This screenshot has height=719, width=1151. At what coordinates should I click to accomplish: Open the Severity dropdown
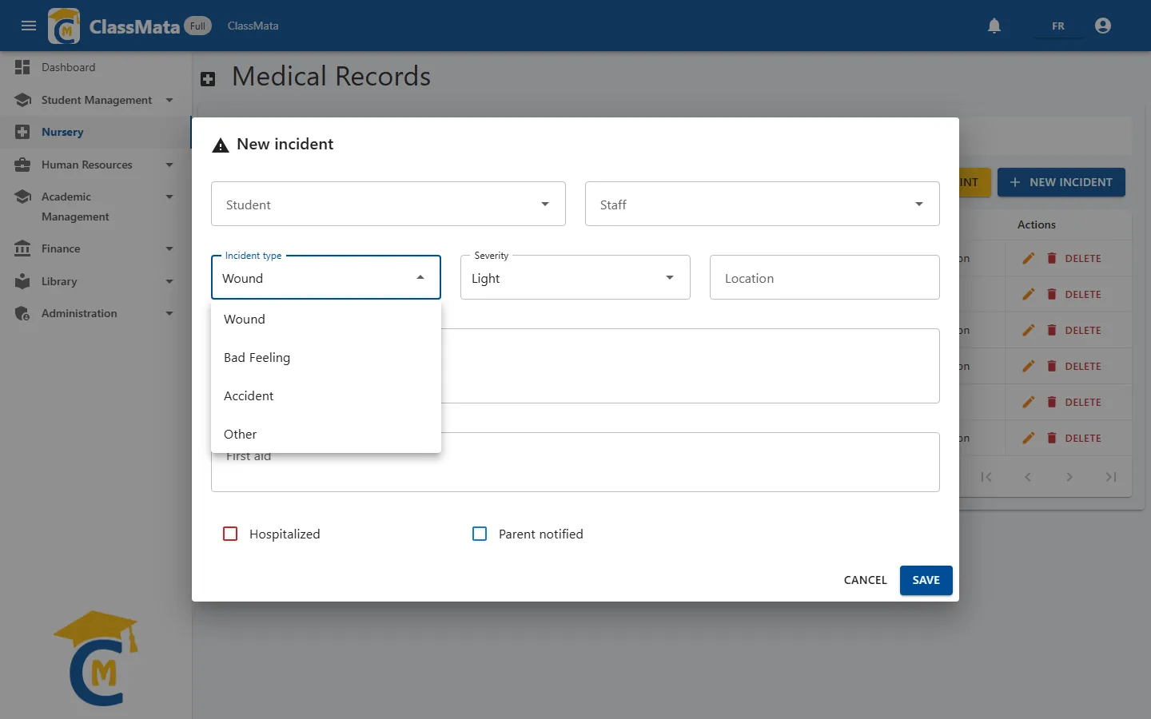tap(575, 277)
